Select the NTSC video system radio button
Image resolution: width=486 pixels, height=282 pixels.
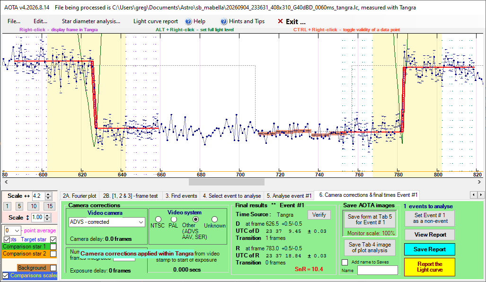tap(158, 220)
